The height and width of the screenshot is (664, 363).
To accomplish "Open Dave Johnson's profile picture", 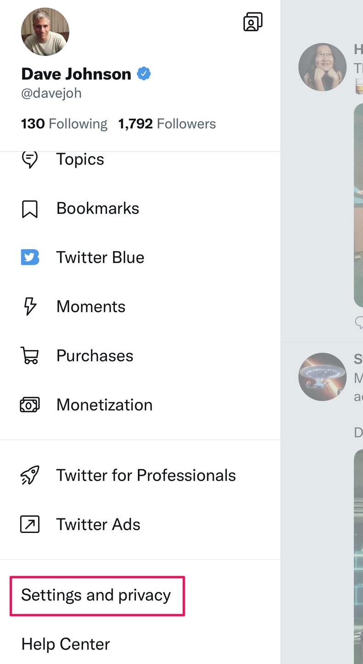I will pyautogui.click(x=45, y=31).
